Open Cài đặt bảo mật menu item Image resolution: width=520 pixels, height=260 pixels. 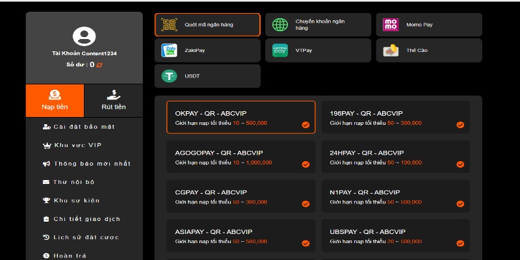click(84, 127)
